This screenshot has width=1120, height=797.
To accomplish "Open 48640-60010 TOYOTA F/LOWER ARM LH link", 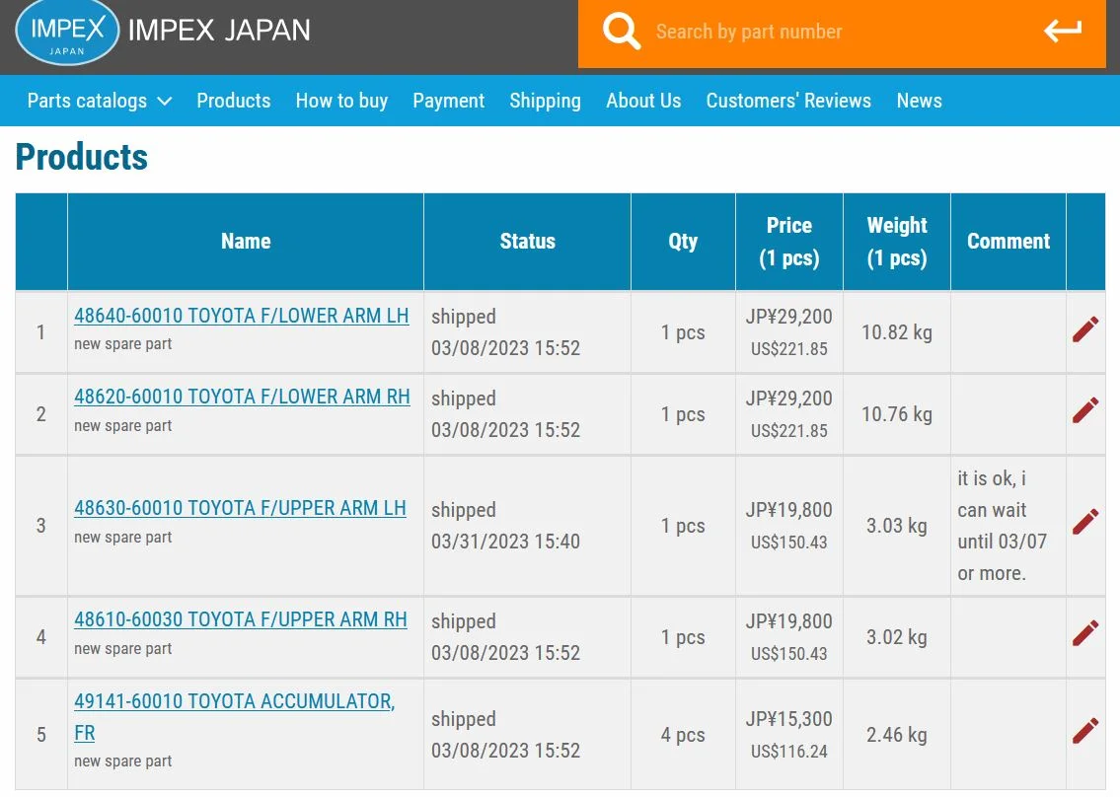I will (x=242, y=316).
